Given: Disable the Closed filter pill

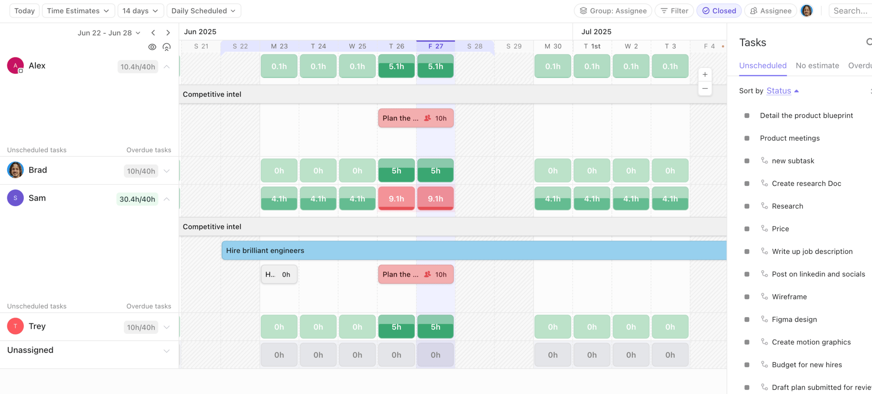Looking at the screenshot, I should click(719, 11).
